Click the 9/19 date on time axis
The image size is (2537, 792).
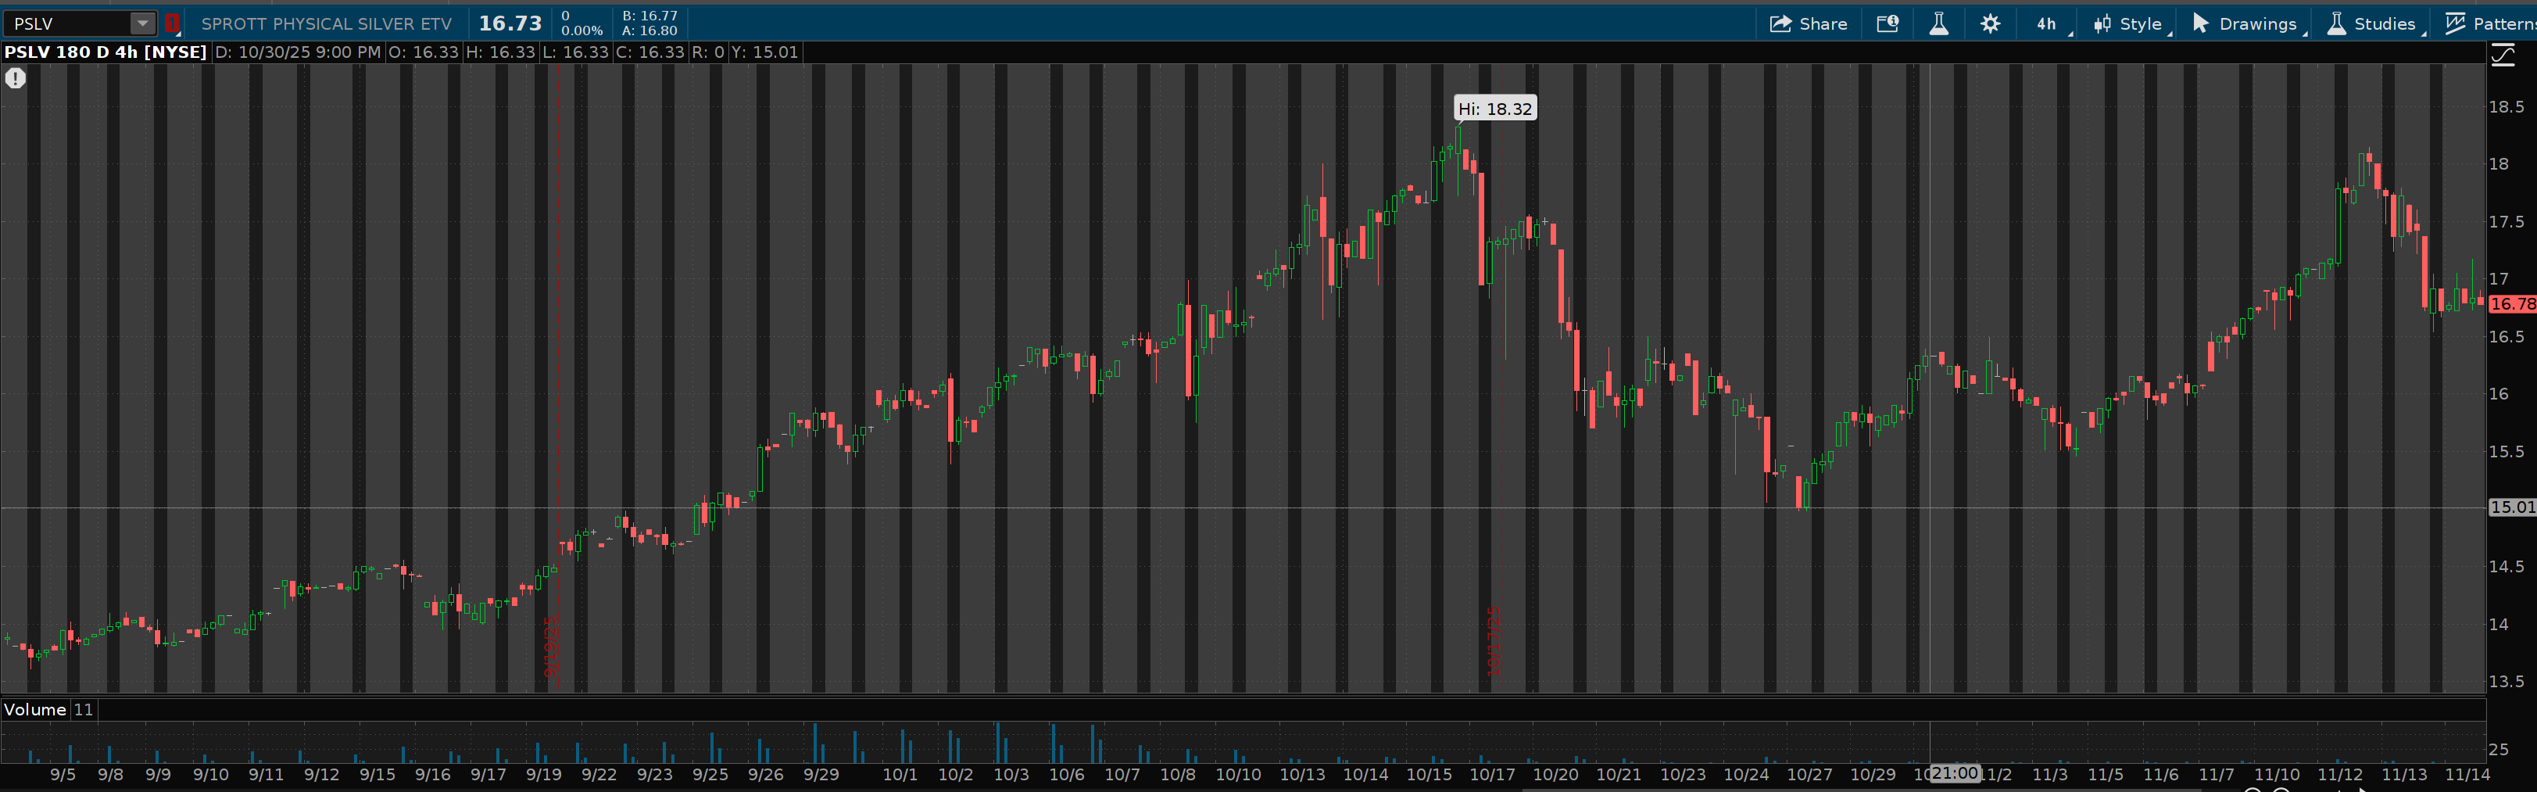pos(544,774)
